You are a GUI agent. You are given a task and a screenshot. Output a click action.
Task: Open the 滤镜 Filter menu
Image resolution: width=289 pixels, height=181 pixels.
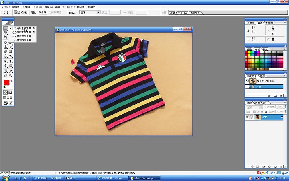tap(59, 7)
